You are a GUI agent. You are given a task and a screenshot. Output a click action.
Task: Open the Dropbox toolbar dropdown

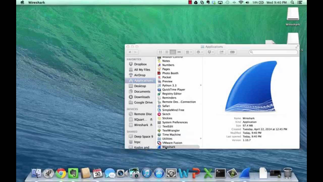210,52
